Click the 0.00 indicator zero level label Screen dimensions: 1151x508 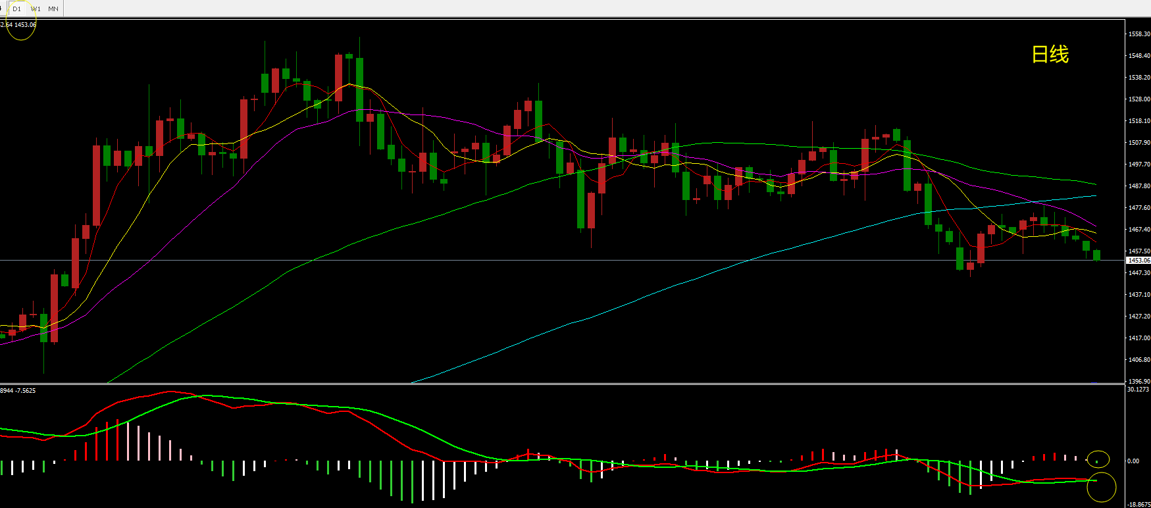click(1133, 461)
